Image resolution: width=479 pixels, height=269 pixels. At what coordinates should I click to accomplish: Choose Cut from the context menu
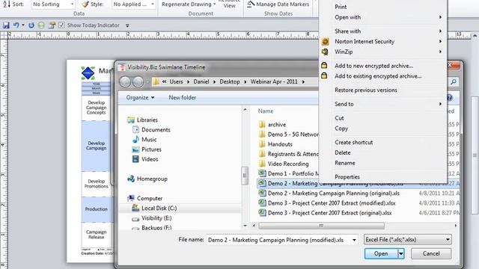[339, 118]
